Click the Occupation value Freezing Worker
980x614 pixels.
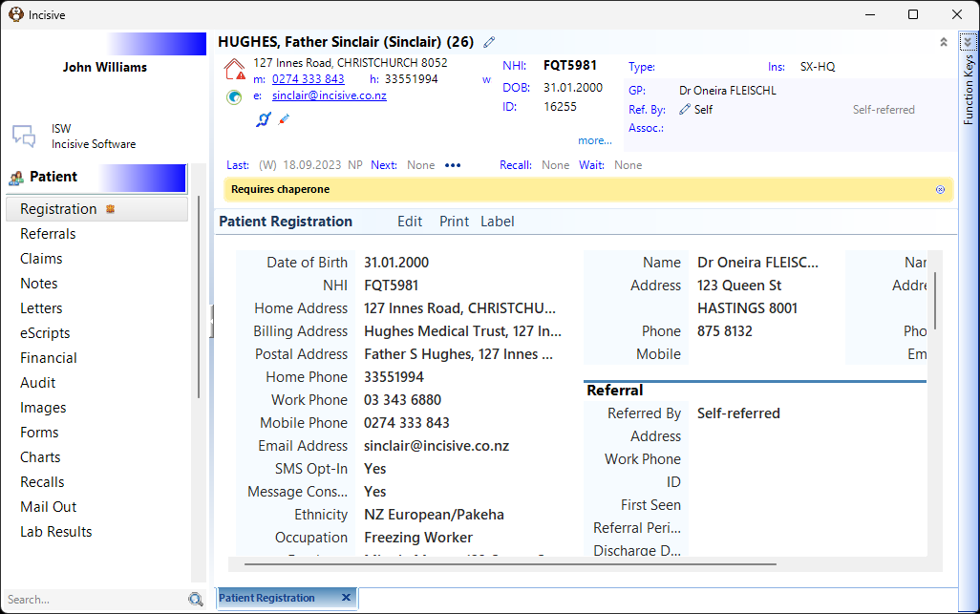418,538
